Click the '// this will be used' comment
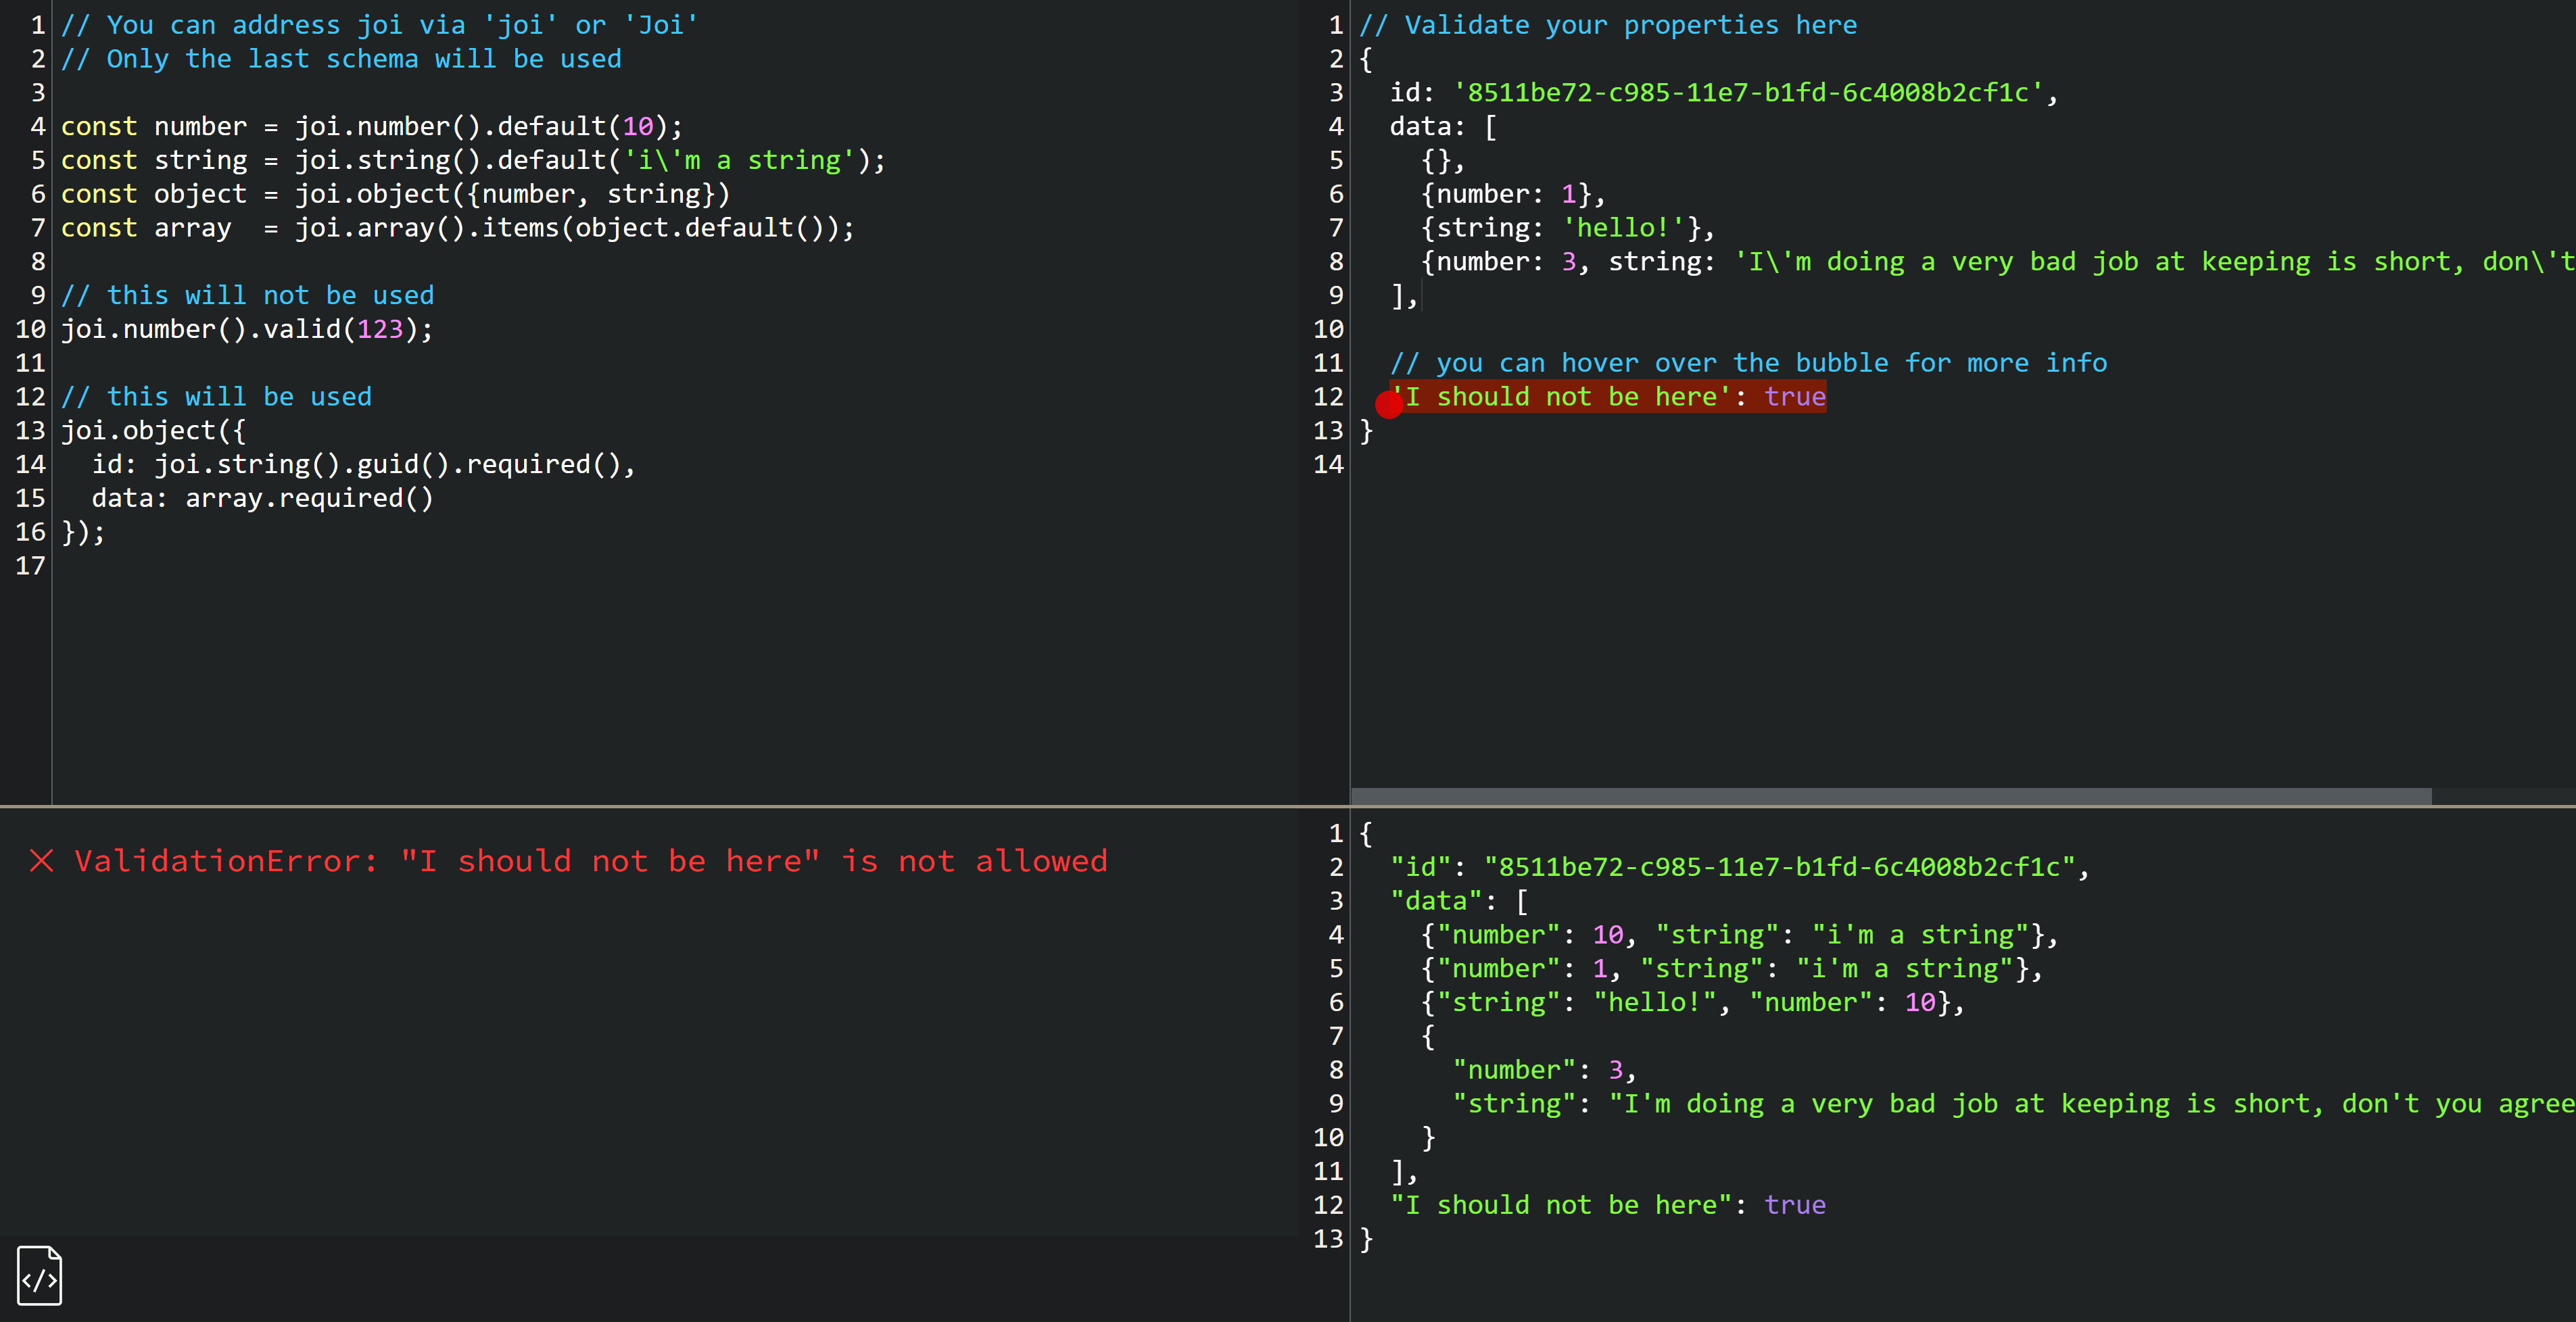This screenshot has height=1322, width=2576. [x=216, y=397]
